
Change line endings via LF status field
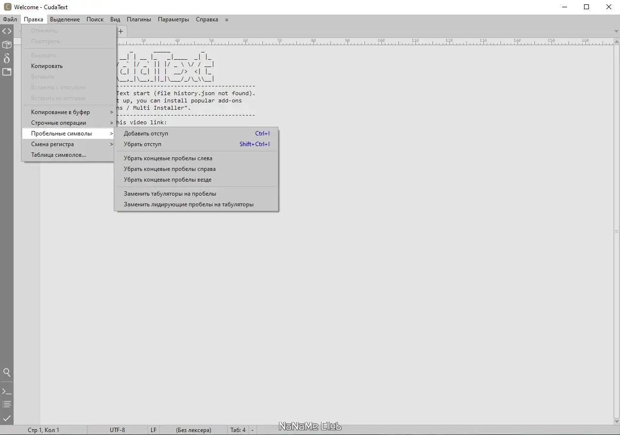click(154, 430)
